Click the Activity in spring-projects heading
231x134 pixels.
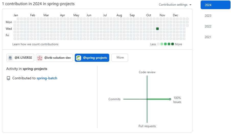(27, 69)
